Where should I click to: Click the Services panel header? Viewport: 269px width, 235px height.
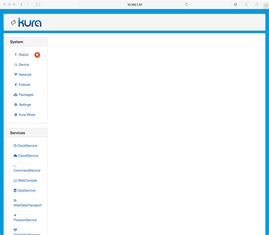pos(27,133)
